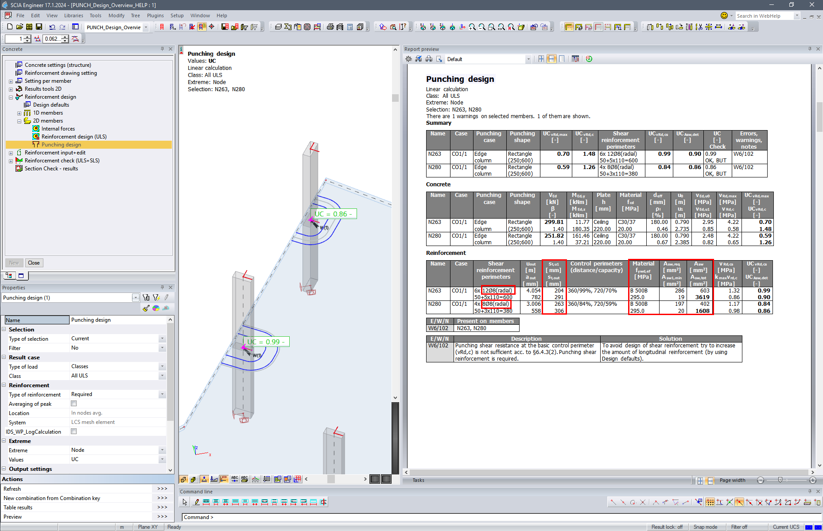The image size is (823, 531).
Task: Open the Libraries menu
Action: pos(74,15)
